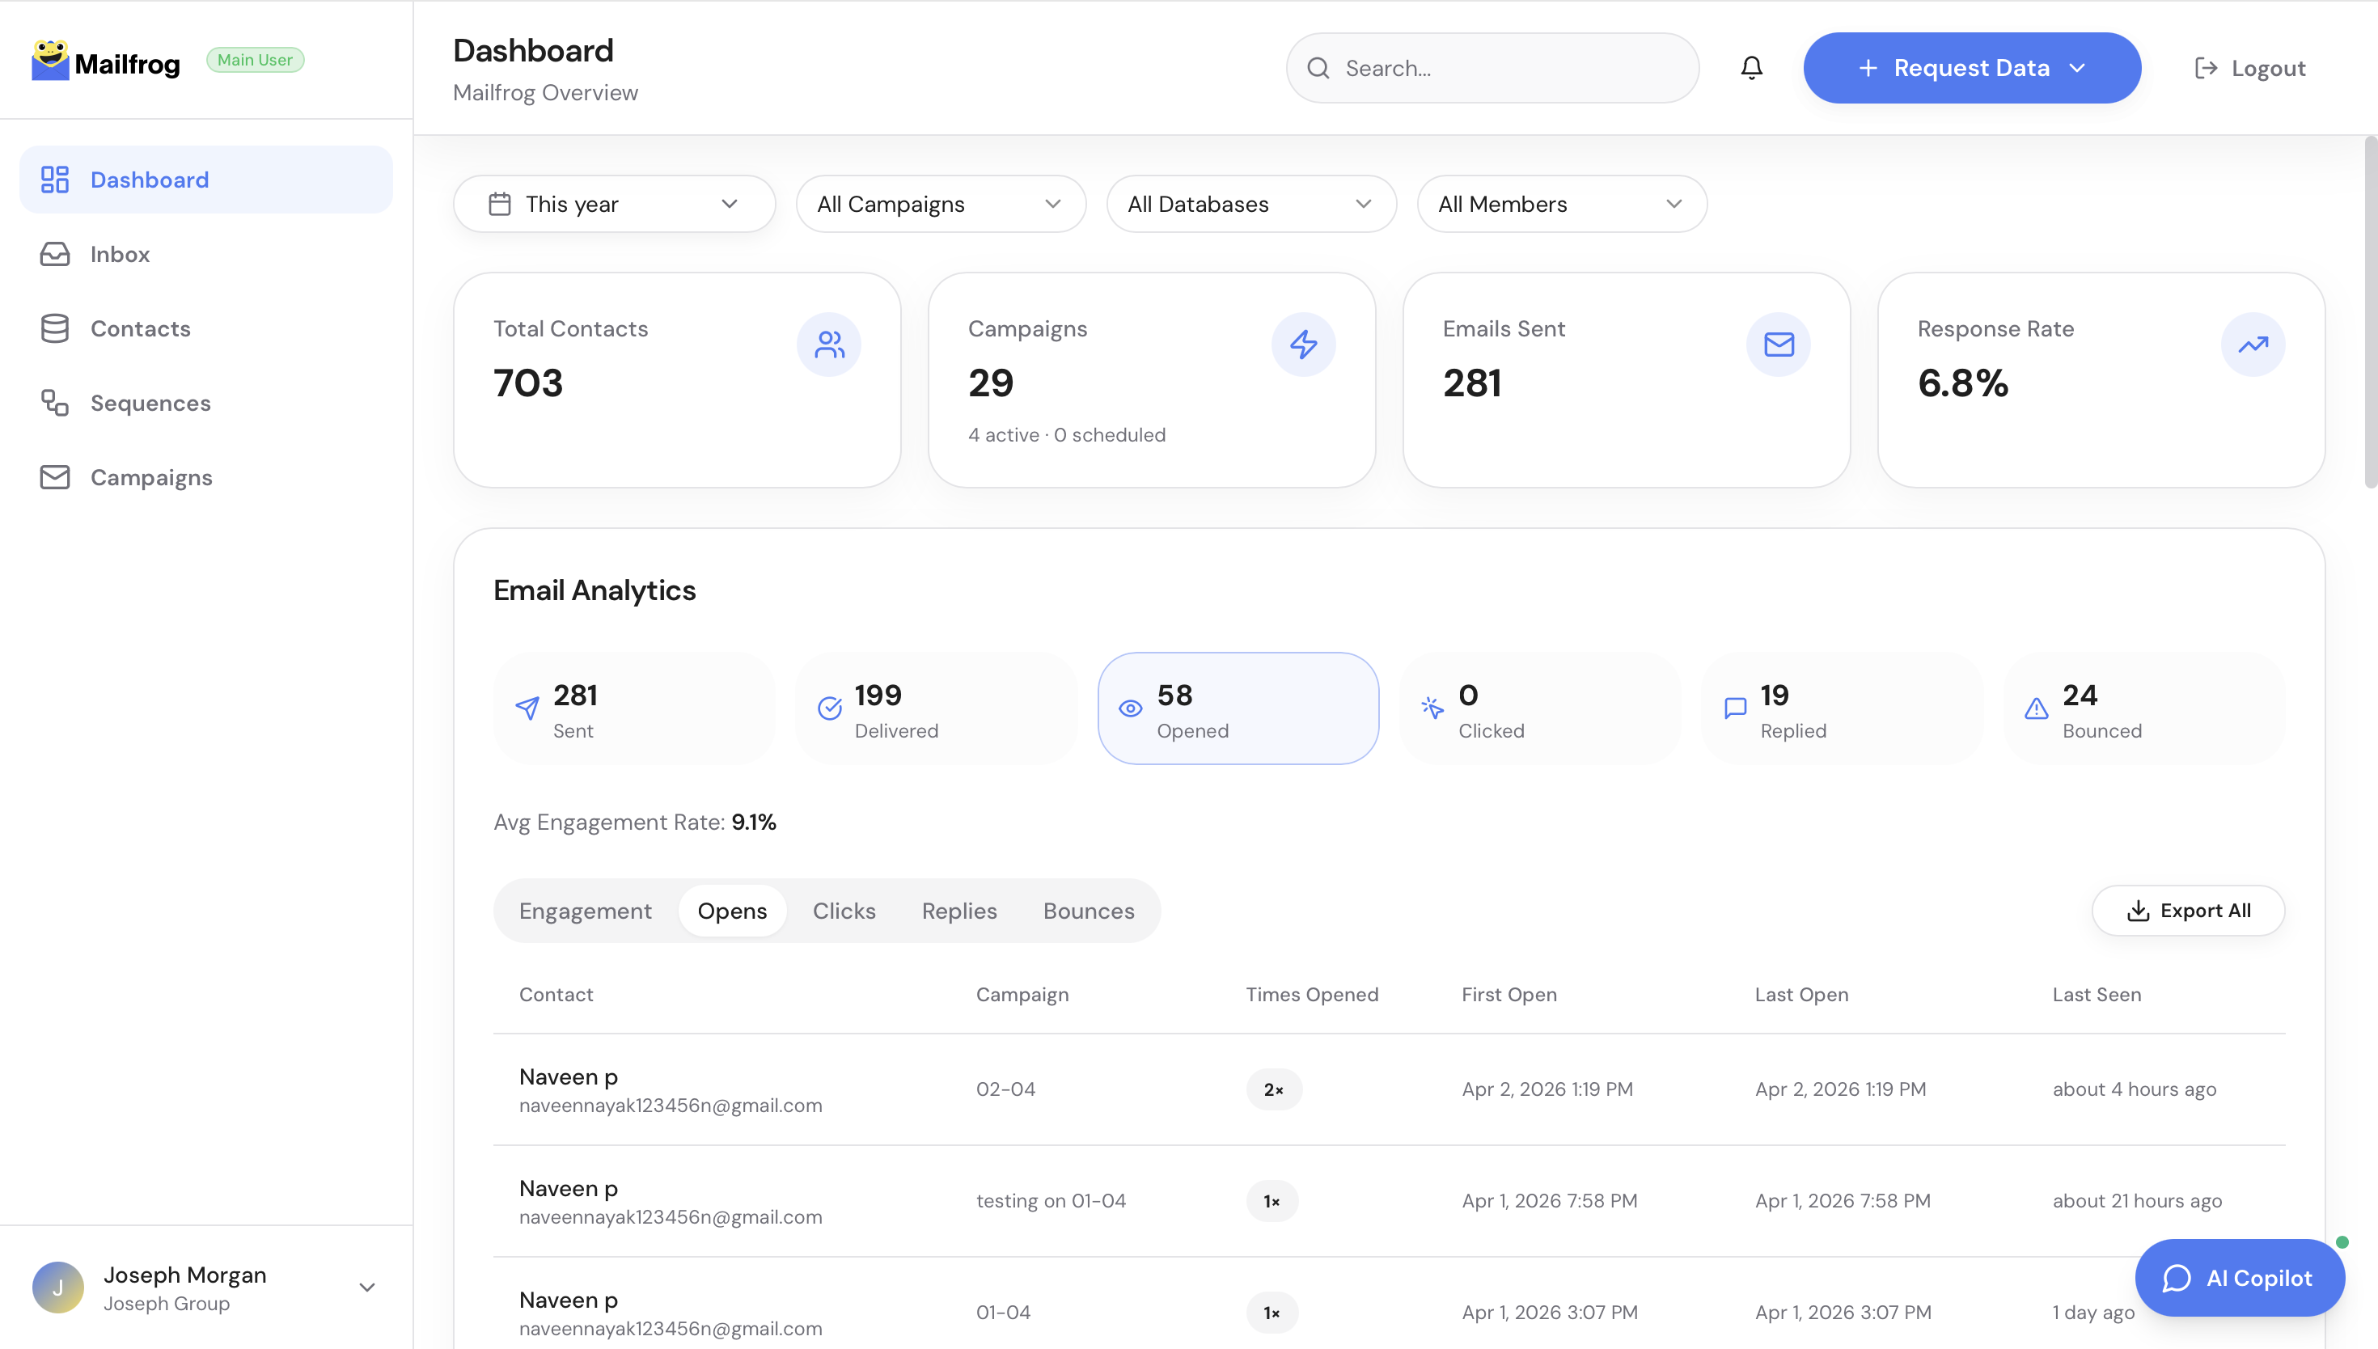
Task: Select the 24 Bounced analytics card
Action: pos(2143,708)
